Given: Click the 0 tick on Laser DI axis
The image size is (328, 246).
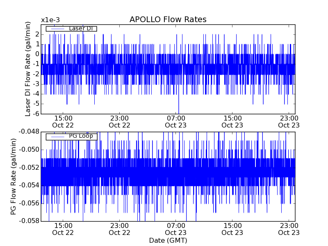Looking at the screenshot, I should coord(37,54).
